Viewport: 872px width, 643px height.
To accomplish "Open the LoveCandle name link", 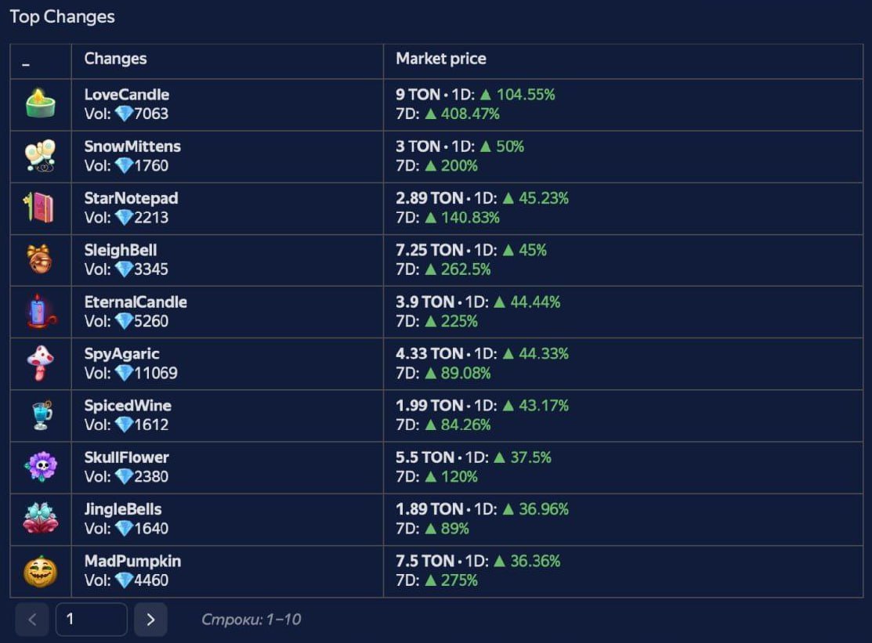I will [x=127, y=95].
